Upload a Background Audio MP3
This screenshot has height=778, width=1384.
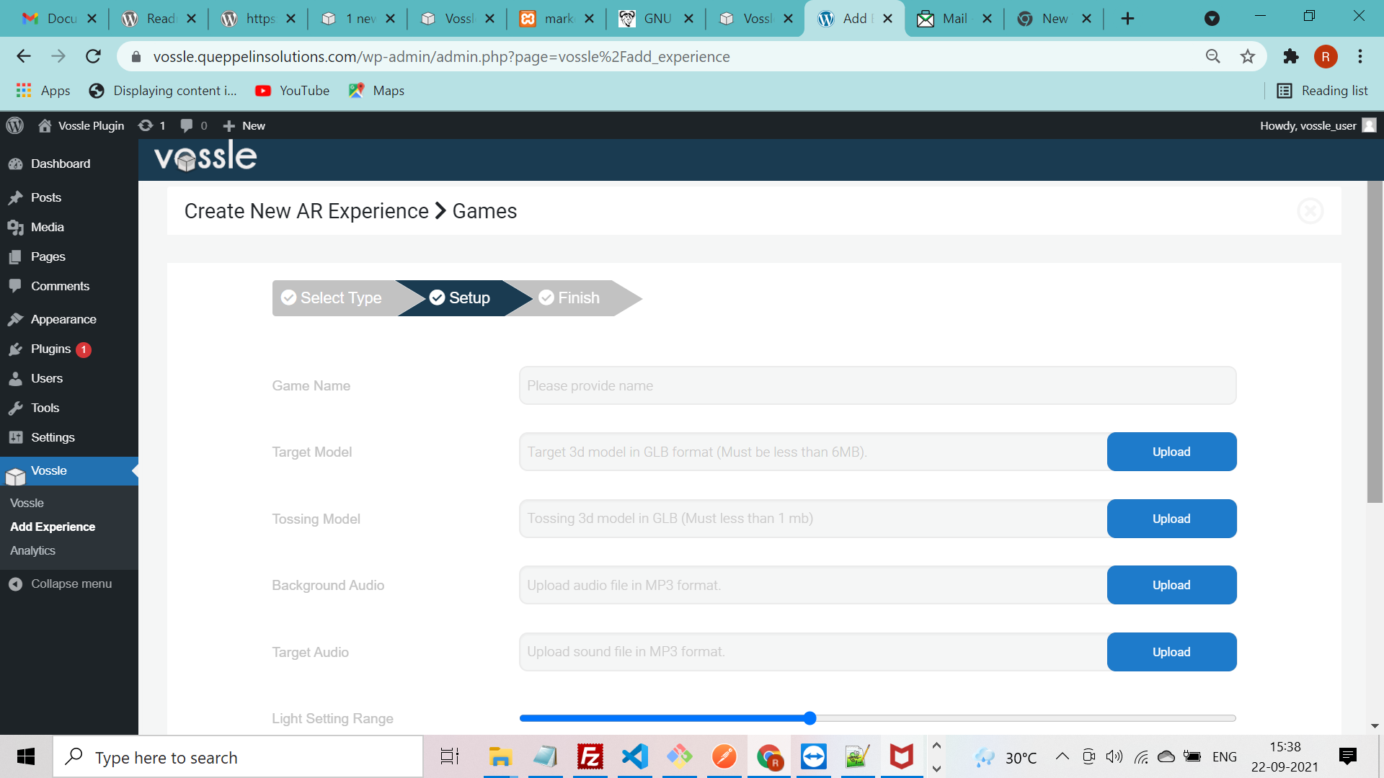[x=1171, y=585]
